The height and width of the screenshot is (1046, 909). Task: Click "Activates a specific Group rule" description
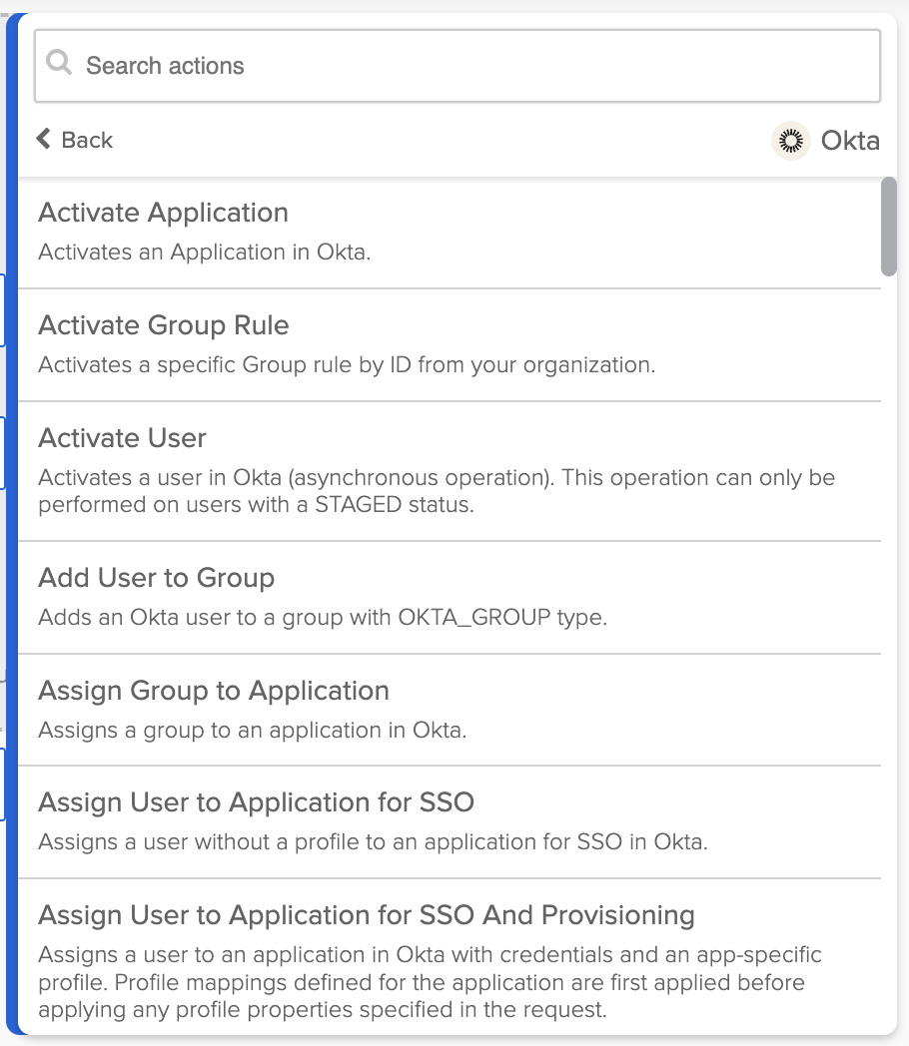pyautogui.click(x=346, y=365)
